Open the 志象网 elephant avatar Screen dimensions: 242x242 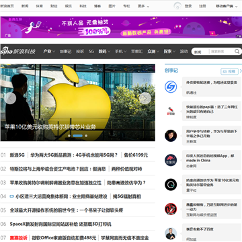pyautogui.click(x=171, y=160)
